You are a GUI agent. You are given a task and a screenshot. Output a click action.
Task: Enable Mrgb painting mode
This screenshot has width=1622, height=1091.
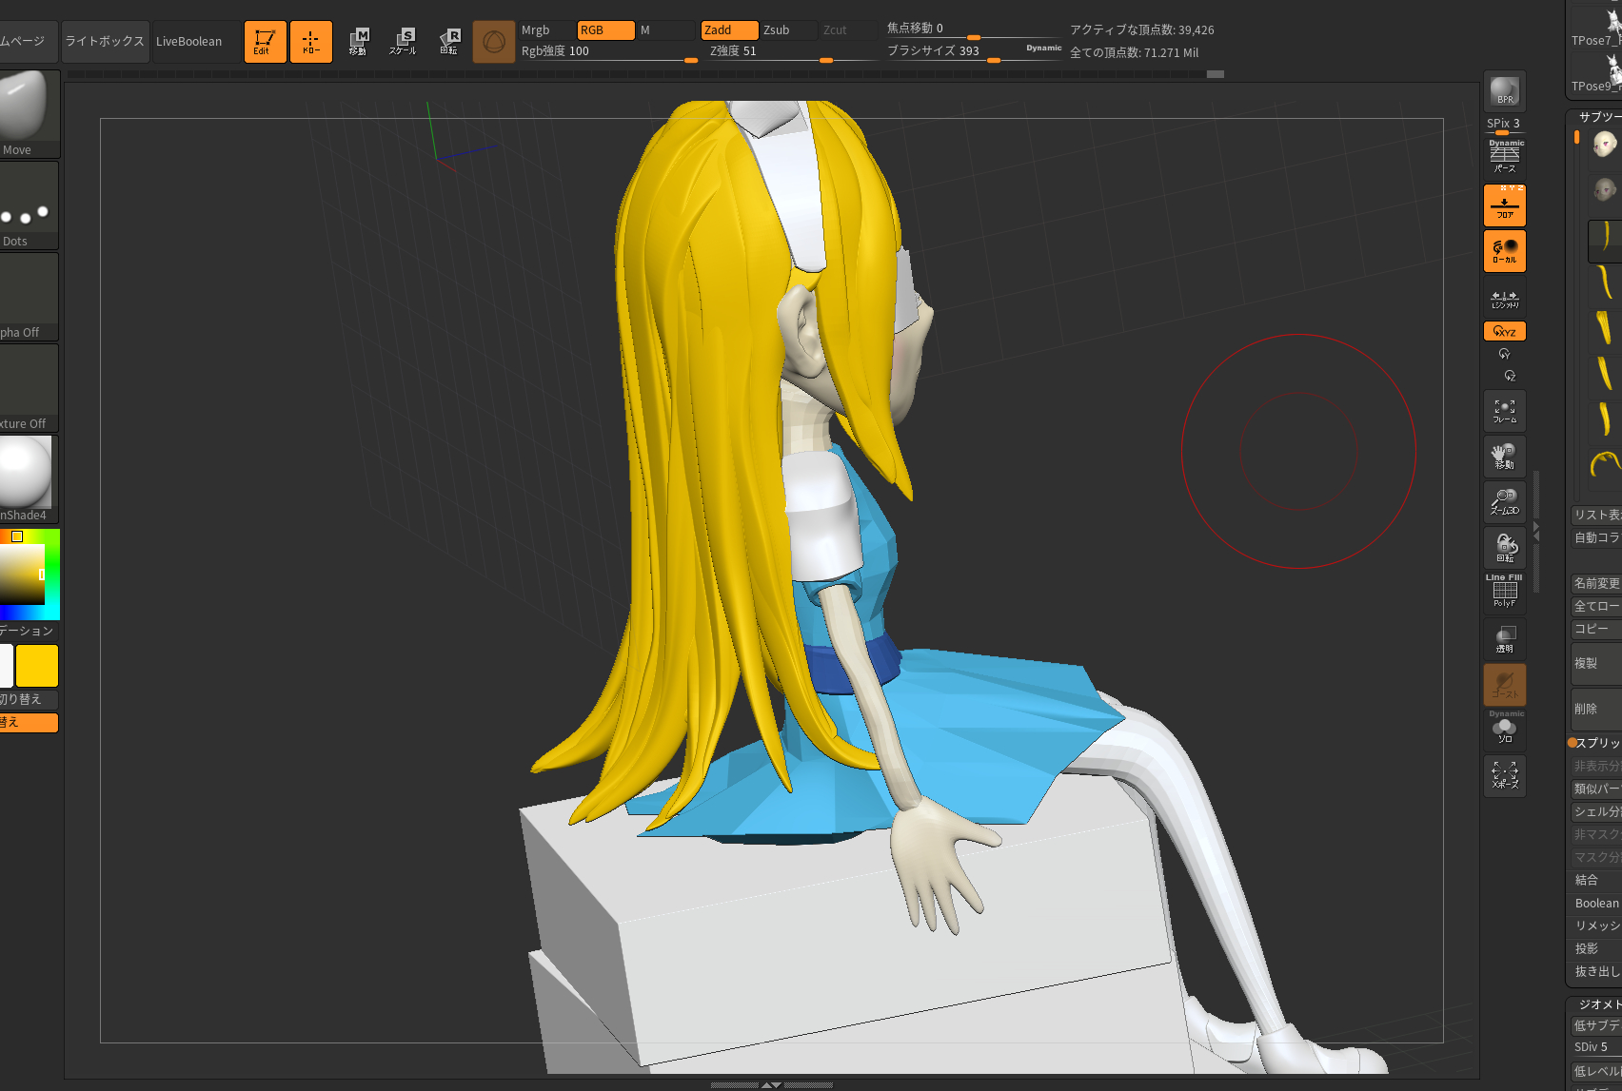point(546,30)
